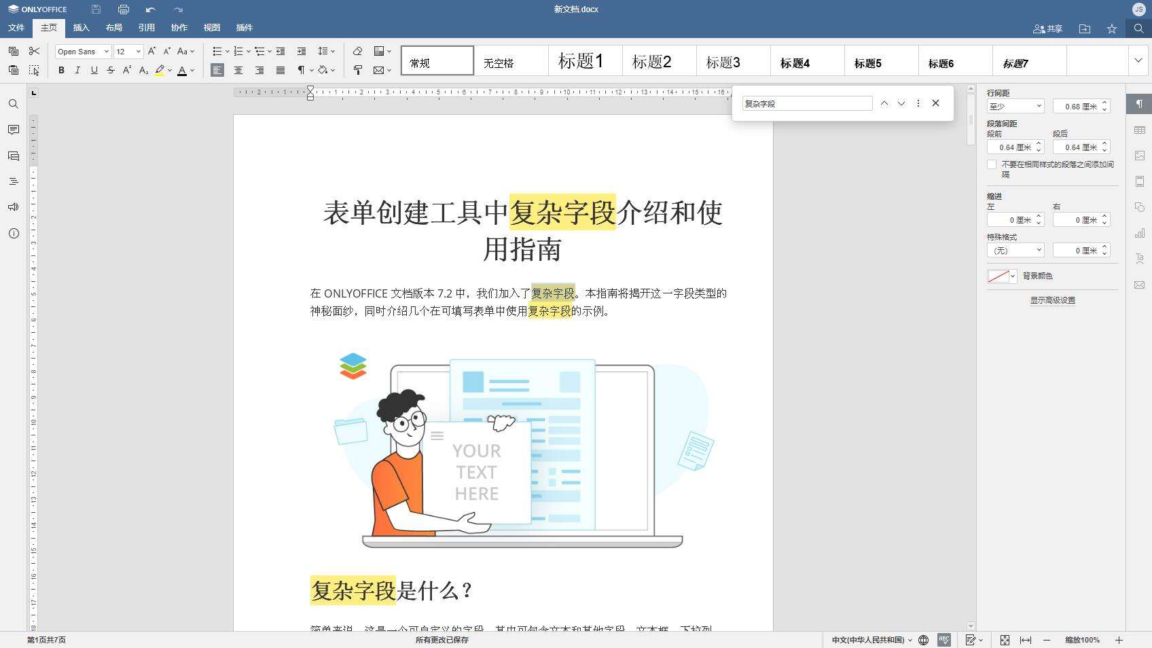
Task: Open the Open Sans font name dropdown
Action: [x=107, y=52]
